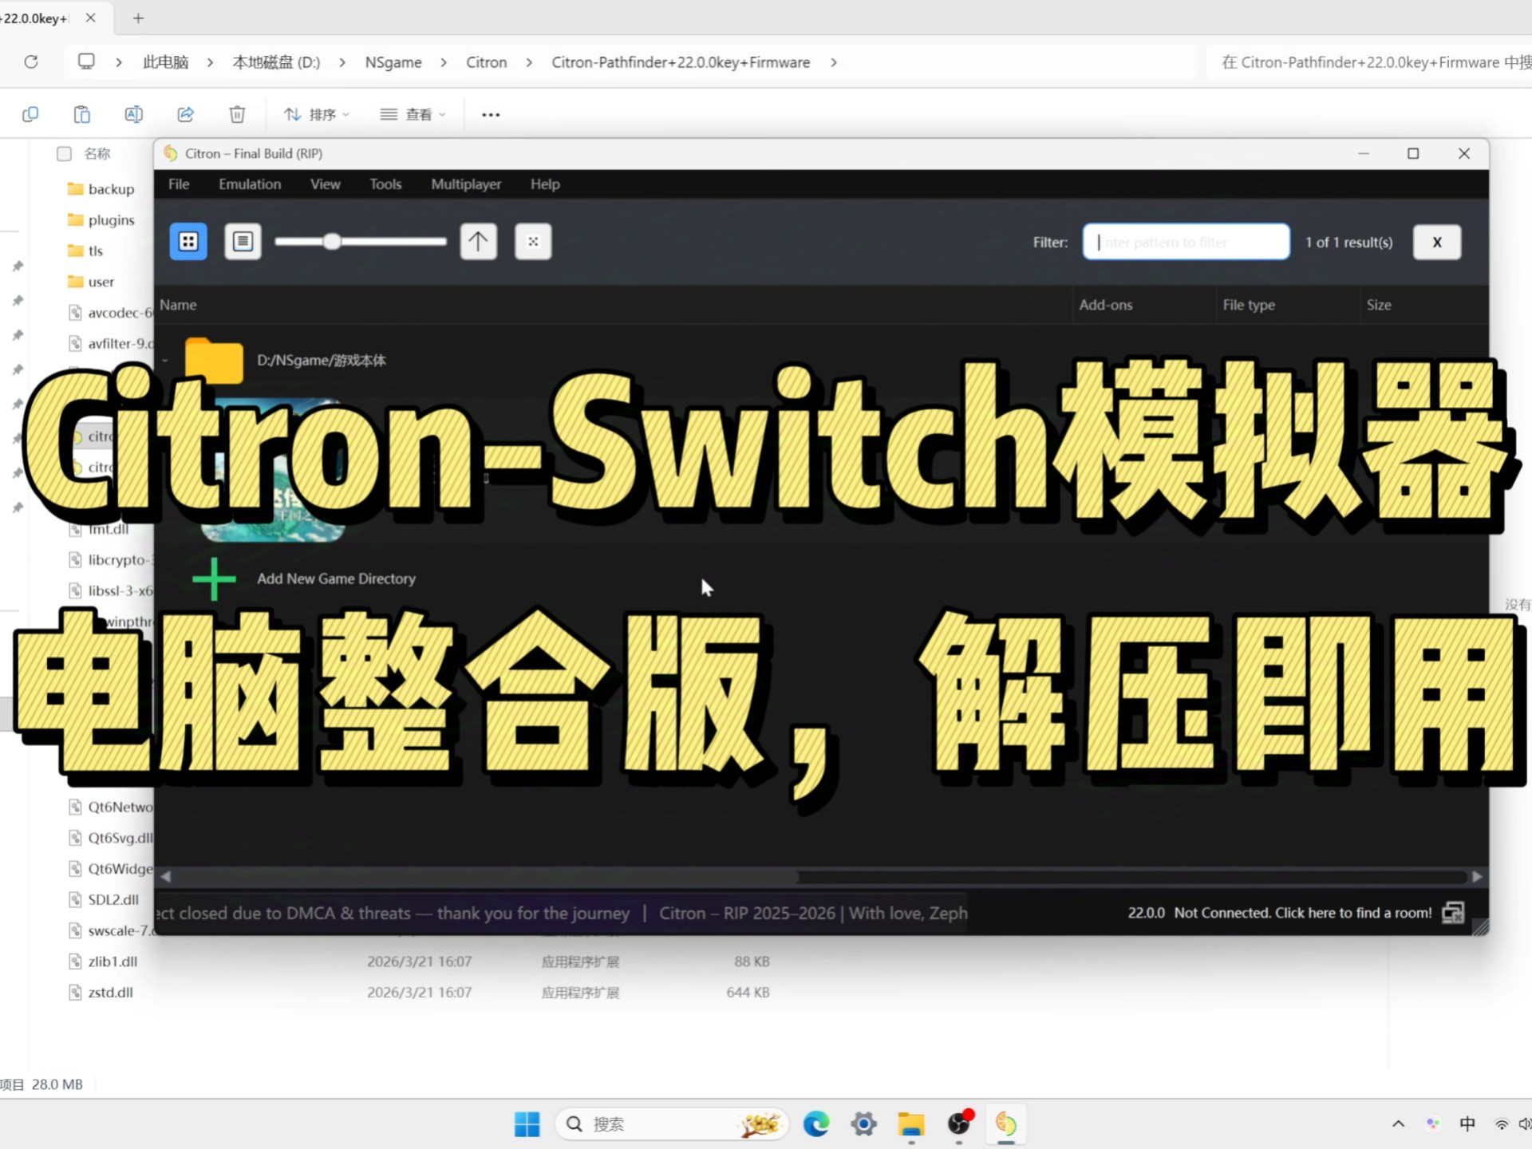Click the room broadcast icon in Citron status bar
1532x1149 pixels.
point(1454,912)
